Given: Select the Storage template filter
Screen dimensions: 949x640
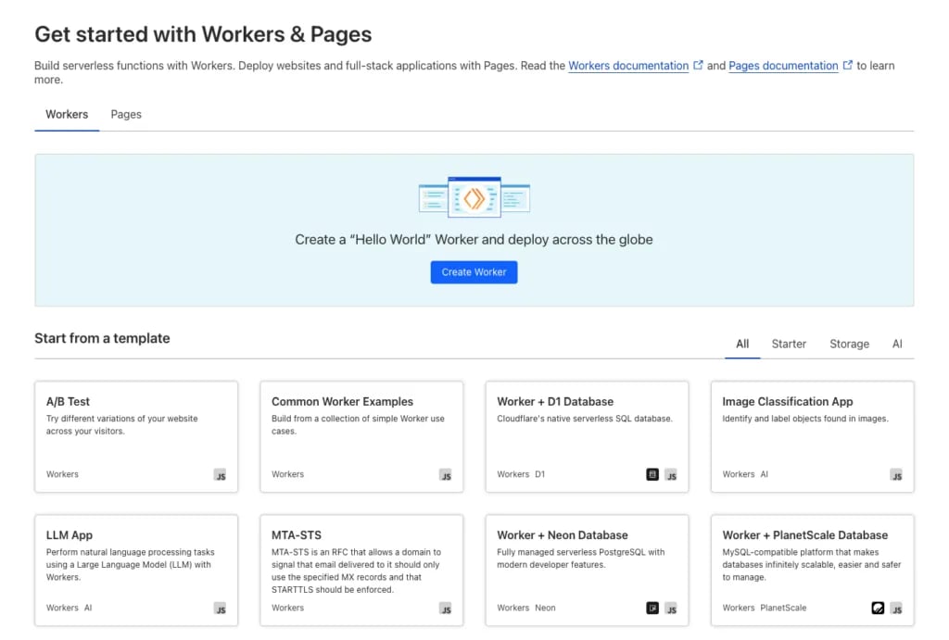Looking at the screenshot, I should click(849, 345).
